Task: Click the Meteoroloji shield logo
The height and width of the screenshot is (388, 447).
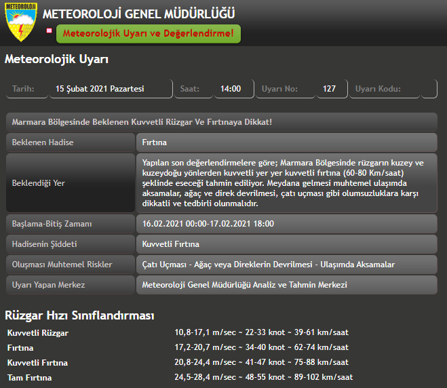Action: pyautogui.click(x=21, y=23)
